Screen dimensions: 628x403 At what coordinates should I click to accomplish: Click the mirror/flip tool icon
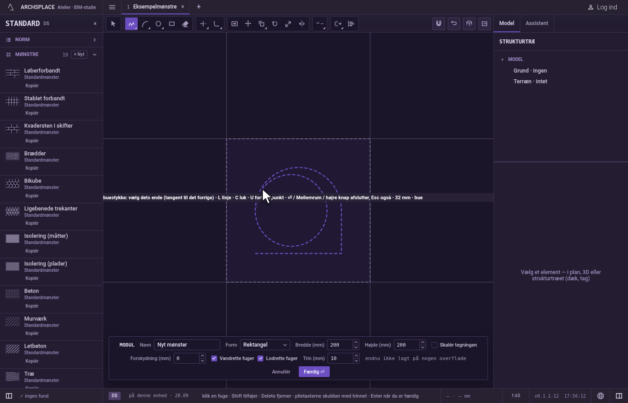pos(302,24)
